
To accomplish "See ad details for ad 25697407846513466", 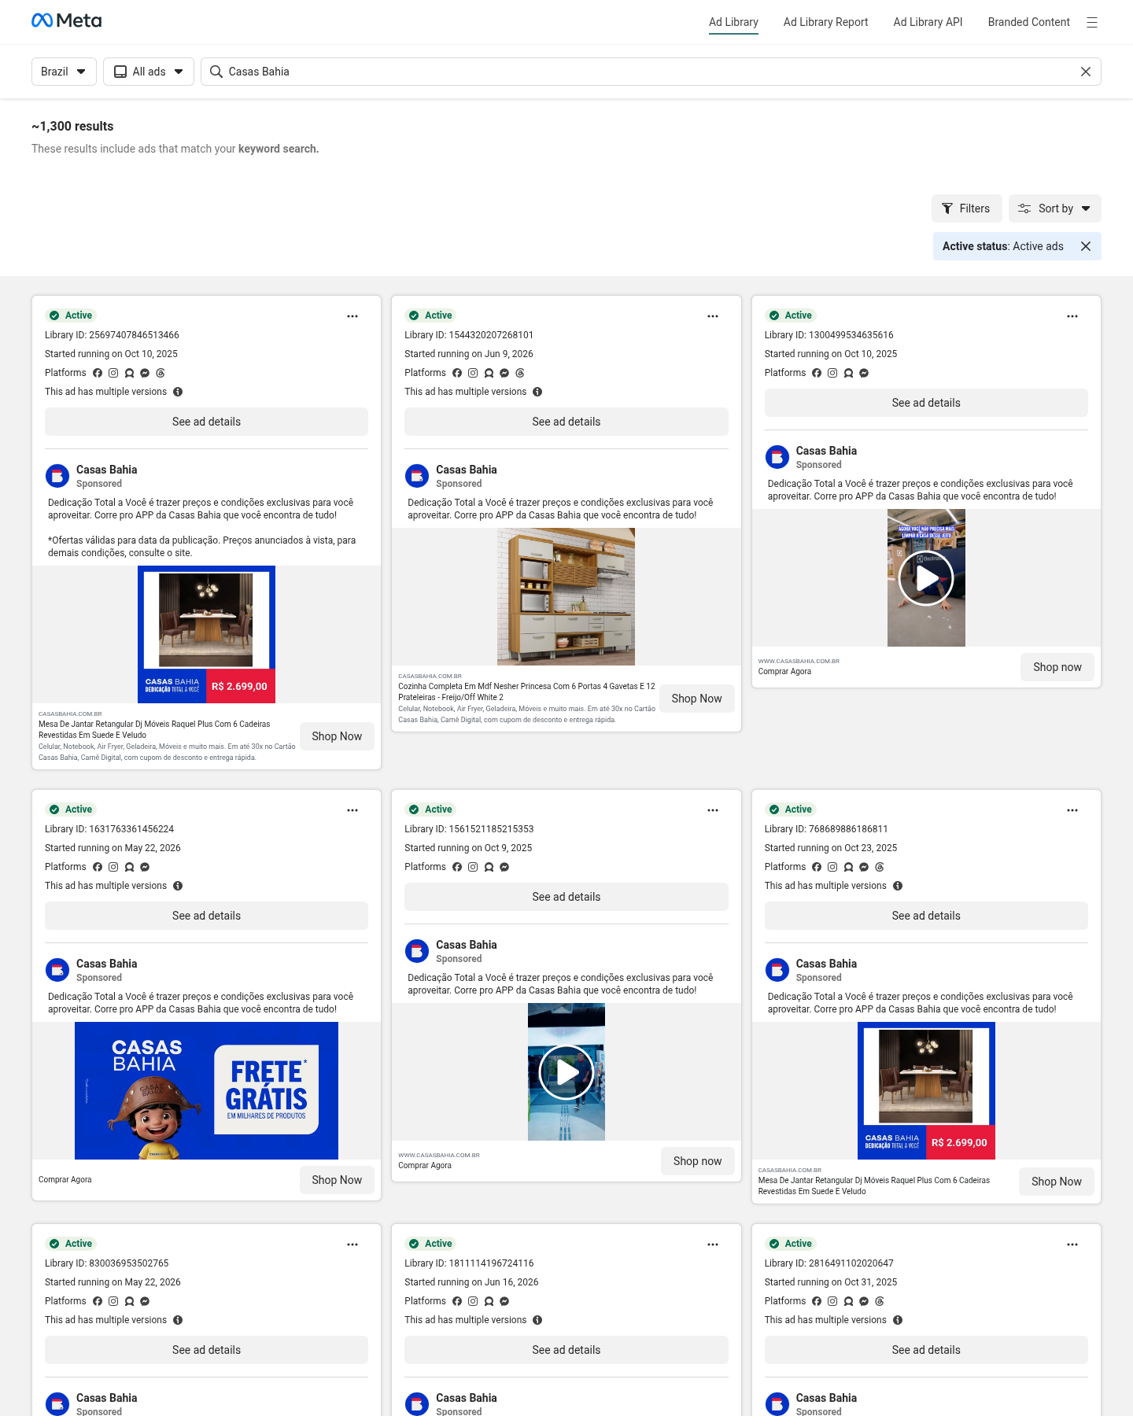I will click(206, 422).
